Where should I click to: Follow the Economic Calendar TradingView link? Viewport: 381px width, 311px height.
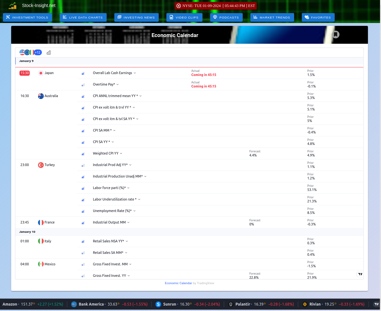[178, 283]
